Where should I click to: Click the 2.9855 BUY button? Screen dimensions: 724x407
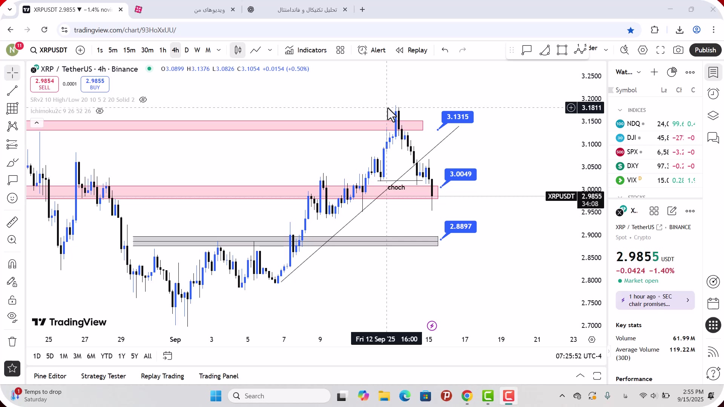(x=95, y=84)
